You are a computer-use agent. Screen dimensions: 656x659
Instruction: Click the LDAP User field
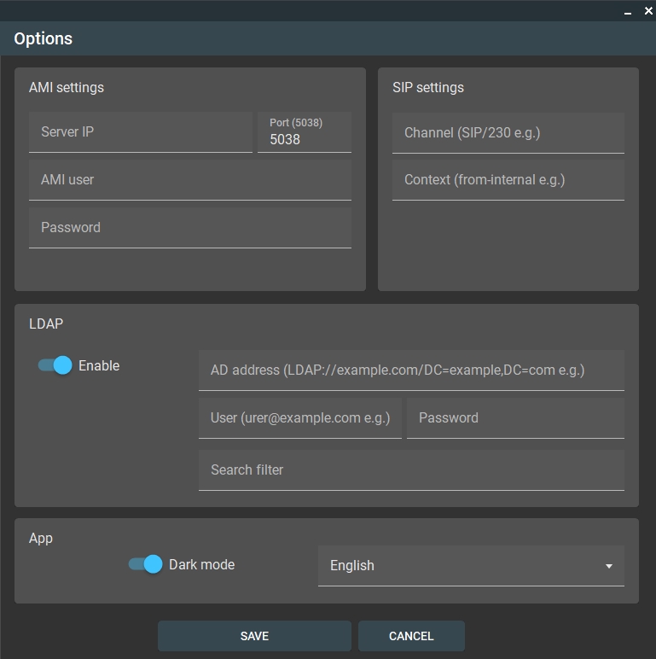pos(300,418)
